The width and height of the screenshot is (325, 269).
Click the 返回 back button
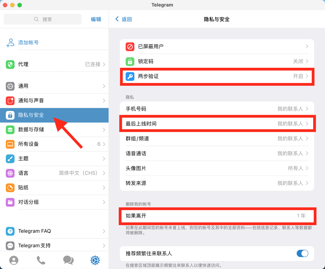[124, 19]
